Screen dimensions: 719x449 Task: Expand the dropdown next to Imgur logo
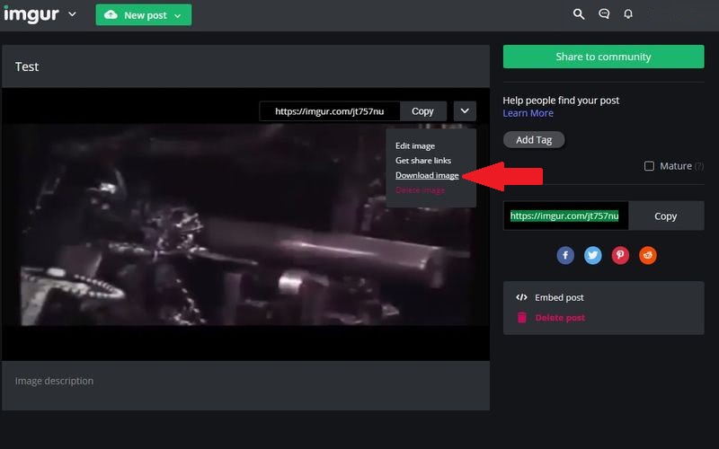click(72, 14)
